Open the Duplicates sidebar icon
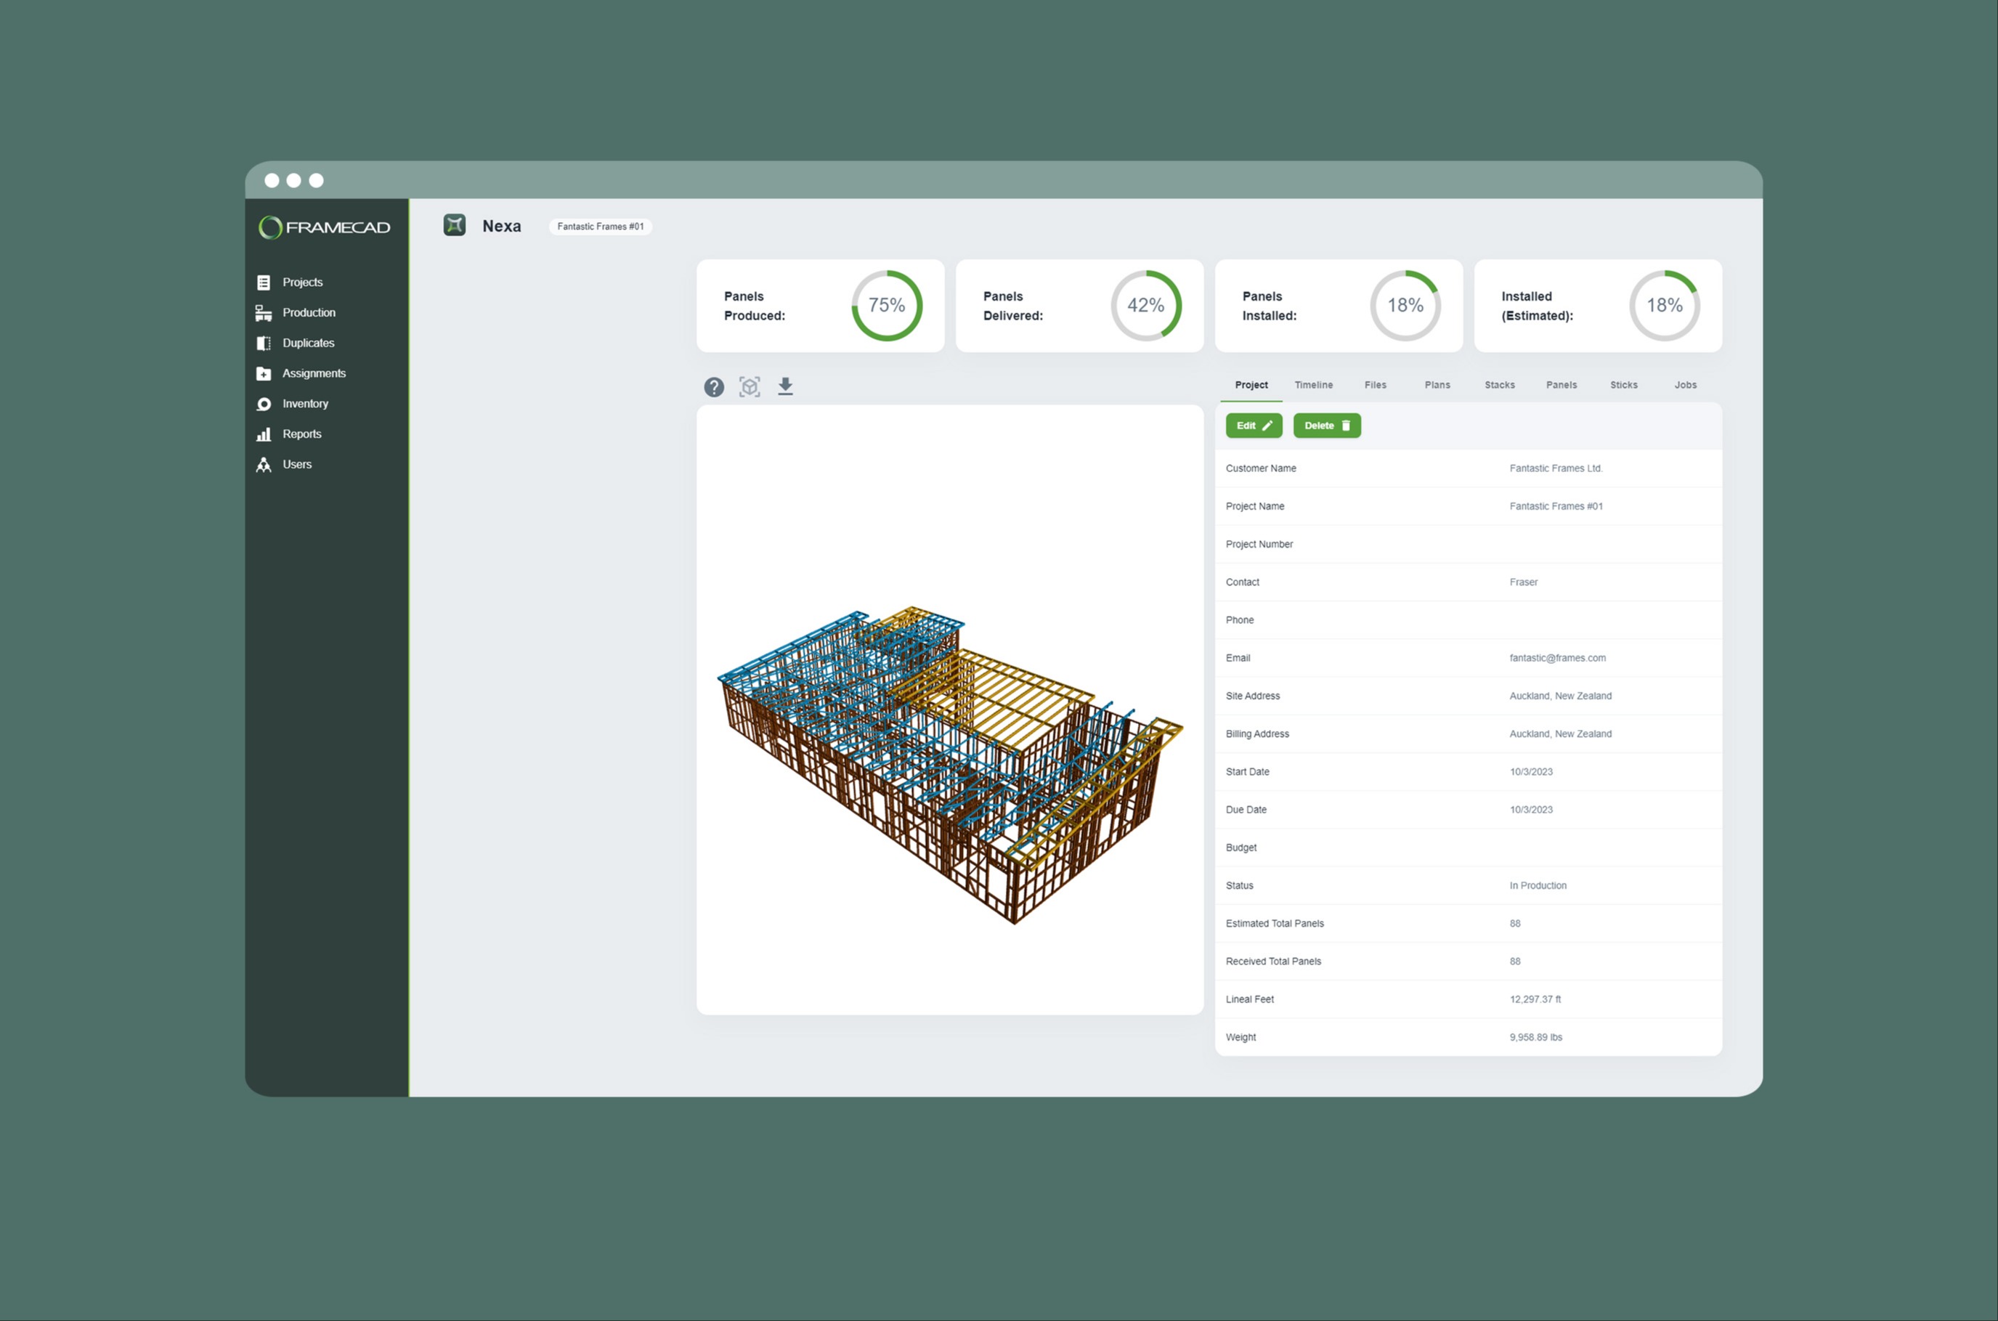 264,343
